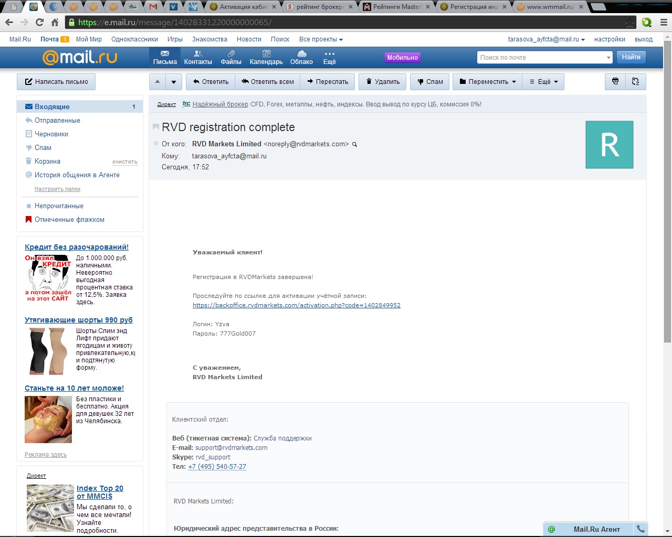The width and height of the screenshot is (672, 537).
Task: Open Корзина folder
Action: click(x=47, y=161)
